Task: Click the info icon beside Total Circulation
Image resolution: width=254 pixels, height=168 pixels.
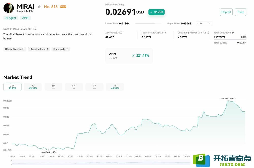Action: 233,33
